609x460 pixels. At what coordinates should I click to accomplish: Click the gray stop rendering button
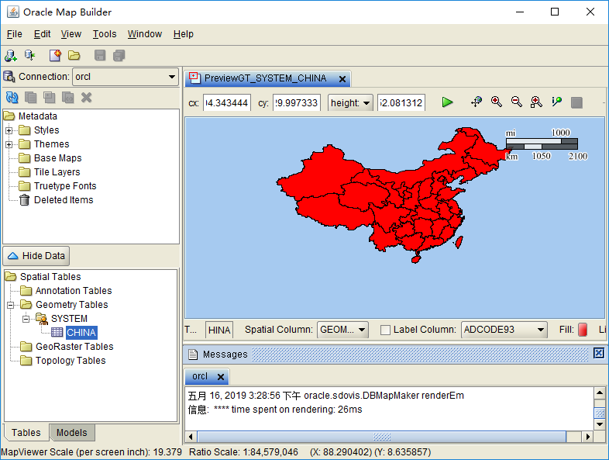tap(576, 102)
